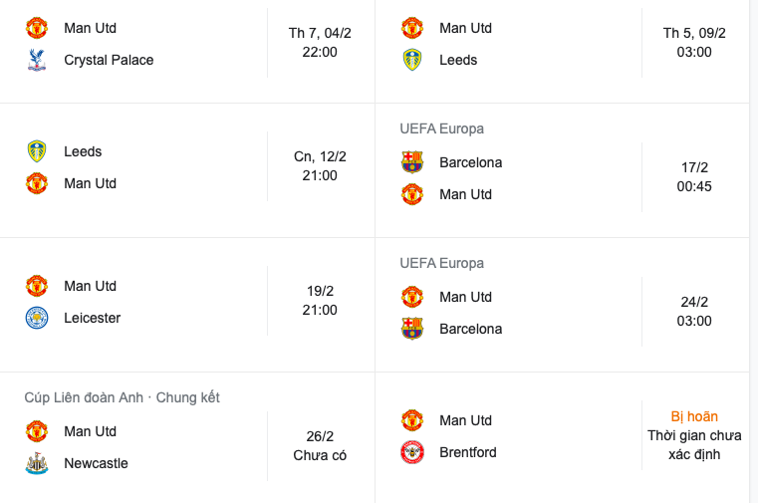Click the '26/2 Chưa có' date cell

(320, 445)
